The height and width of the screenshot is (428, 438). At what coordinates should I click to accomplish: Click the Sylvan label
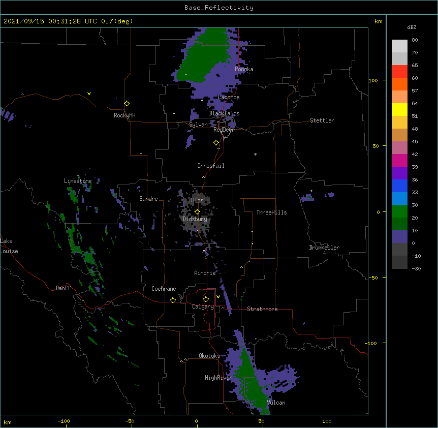click(x=198, y=125)
